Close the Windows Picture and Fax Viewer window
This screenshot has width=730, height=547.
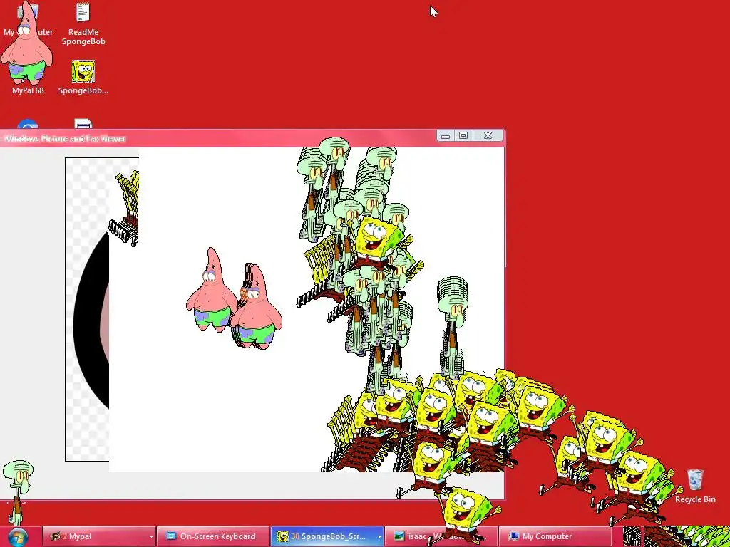[x=488, y=136]
